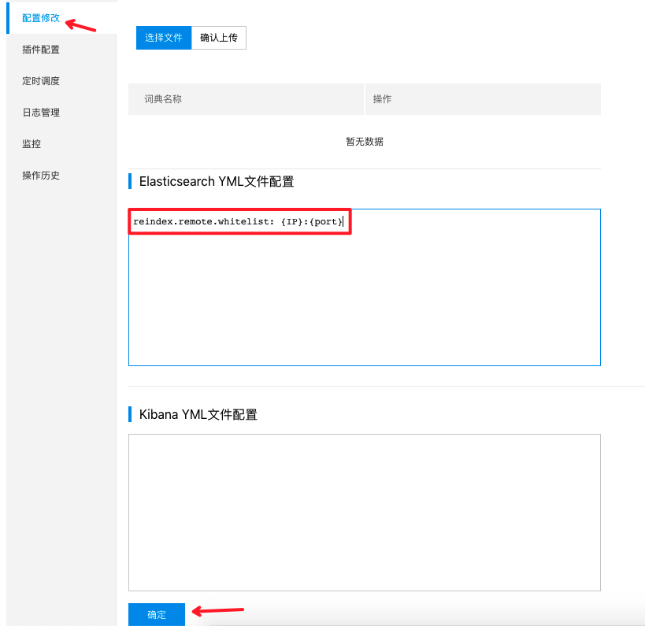
Task: Click the 确认上传 button
Action: pyautogui.click(x=219, y=38)
